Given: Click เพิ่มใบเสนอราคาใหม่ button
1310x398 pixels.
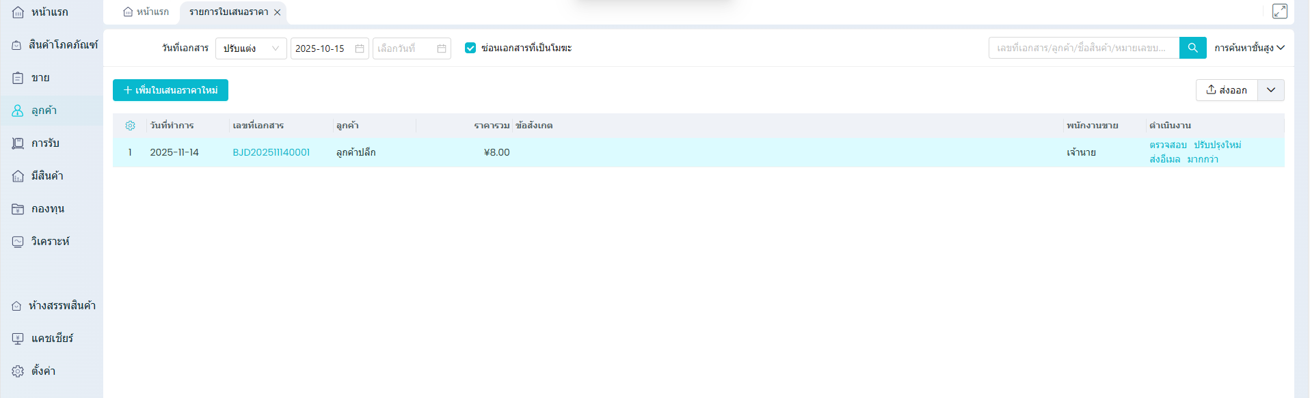Looking at the screenshot, I should click(170, 90).
